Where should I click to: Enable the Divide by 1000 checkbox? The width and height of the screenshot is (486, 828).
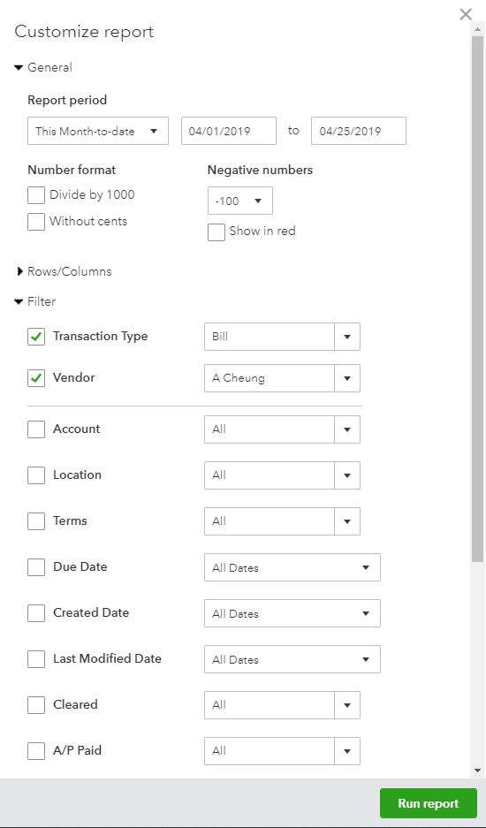point(36,195)
